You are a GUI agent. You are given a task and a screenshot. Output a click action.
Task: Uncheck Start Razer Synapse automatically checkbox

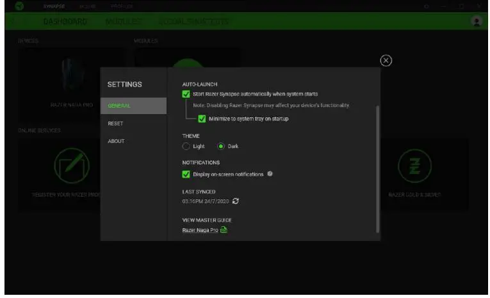186,94
